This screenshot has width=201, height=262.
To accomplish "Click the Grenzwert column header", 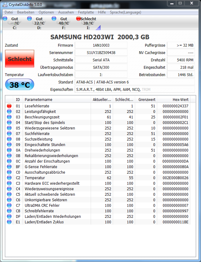I will pyautogui.click(x=146, y=100).
